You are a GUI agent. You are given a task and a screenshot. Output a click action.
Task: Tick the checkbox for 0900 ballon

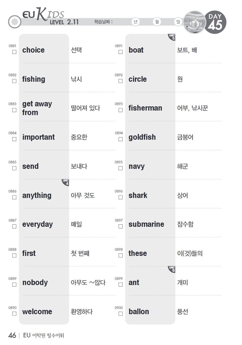120,314
